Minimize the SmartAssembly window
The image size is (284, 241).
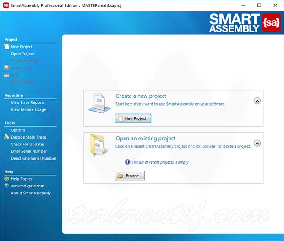[x=243, y=5]
